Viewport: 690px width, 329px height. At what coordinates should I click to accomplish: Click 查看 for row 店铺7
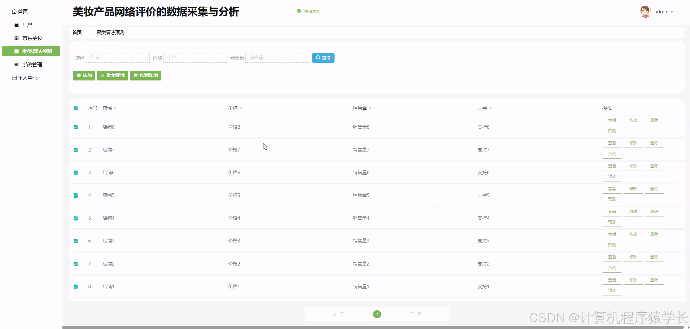pyautogui.click(x=612, y=143)
